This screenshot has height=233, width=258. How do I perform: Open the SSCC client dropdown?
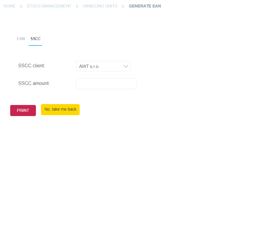tap(103, 66)
